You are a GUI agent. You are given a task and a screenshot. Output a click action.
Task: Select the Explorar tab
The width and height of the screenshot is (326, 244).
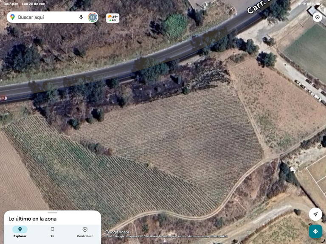[20, 232]
